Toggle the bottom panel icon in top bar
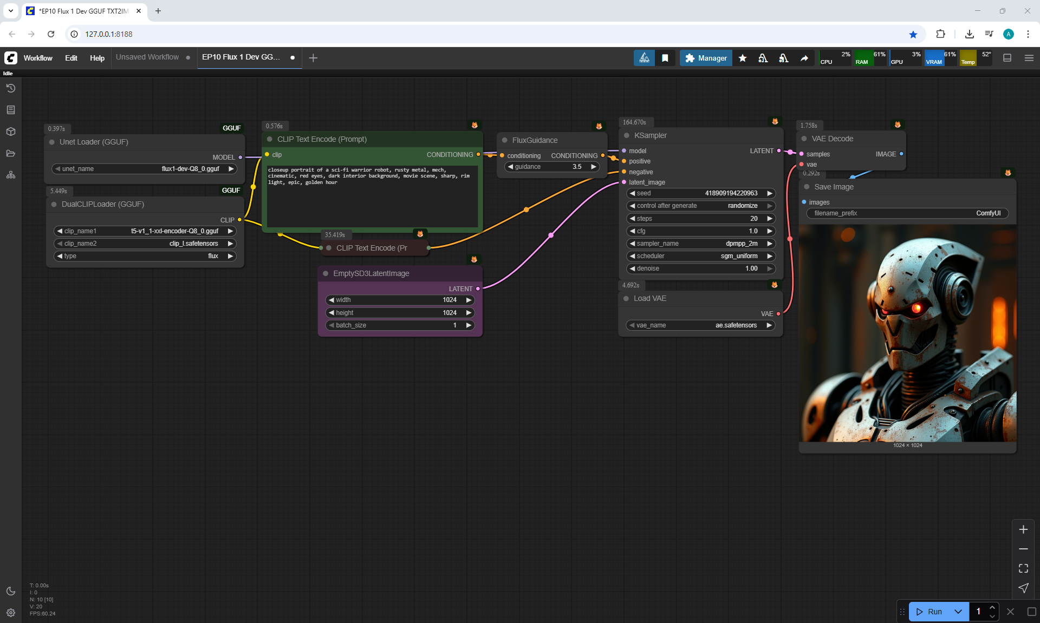Image resolution: width=1040 pixels, height=623 pixels. click(x=1007, y=58)
